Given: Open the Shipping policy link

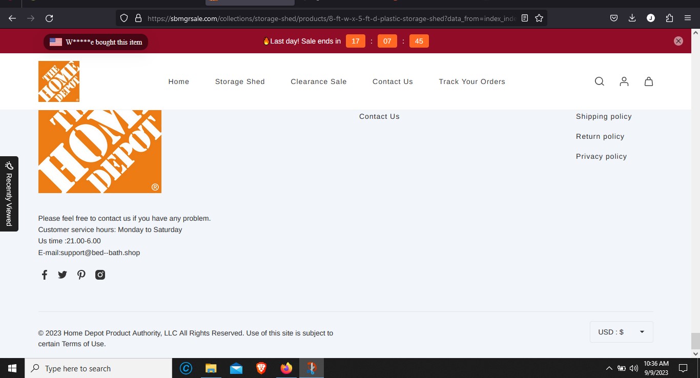Looking at the screenshot, I should click(604, 116).
